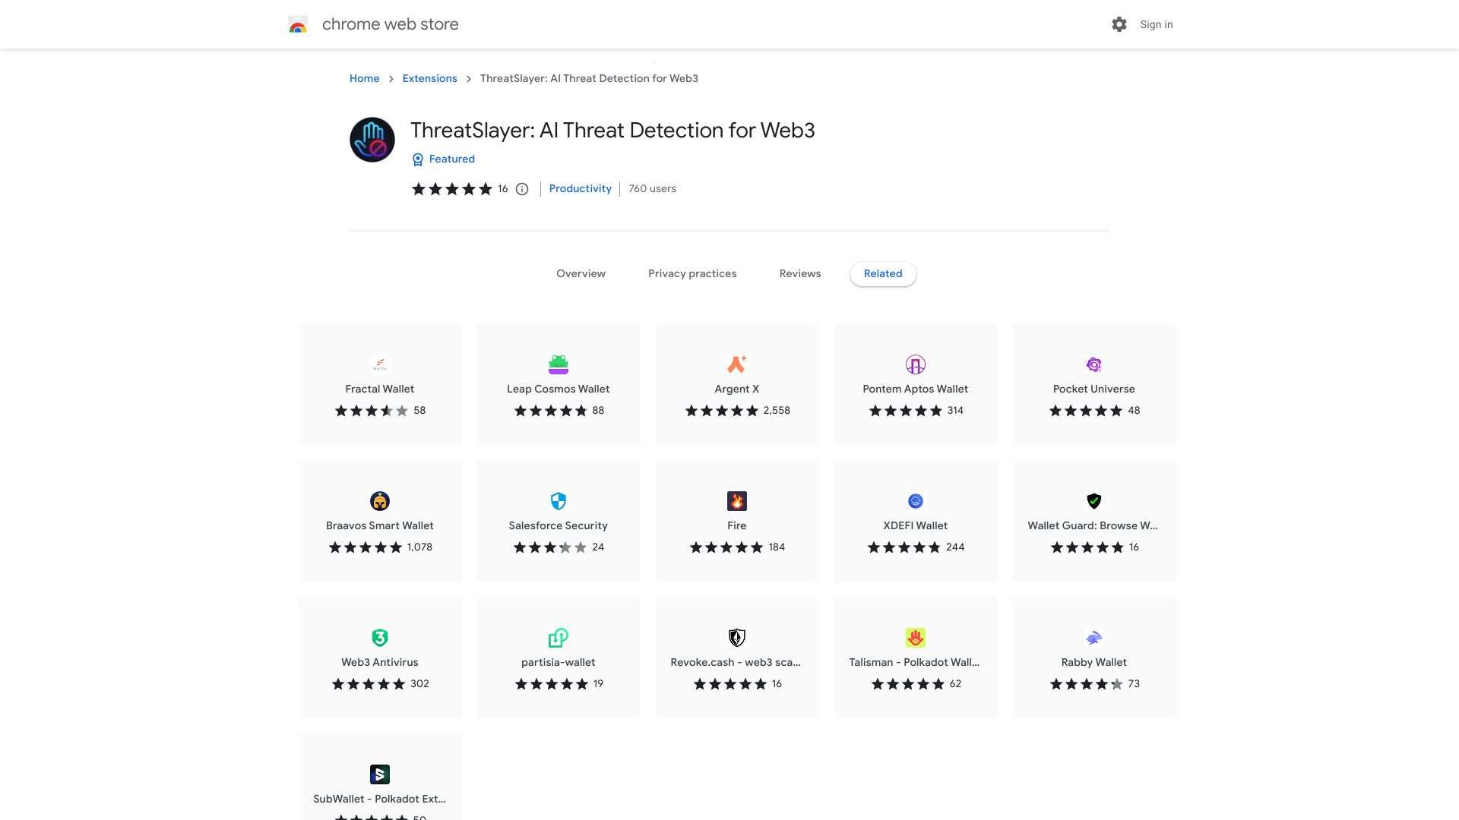Open the Privacy practices tab
1459x820 pixels.
pyautogui.click(x=692, y=273)
